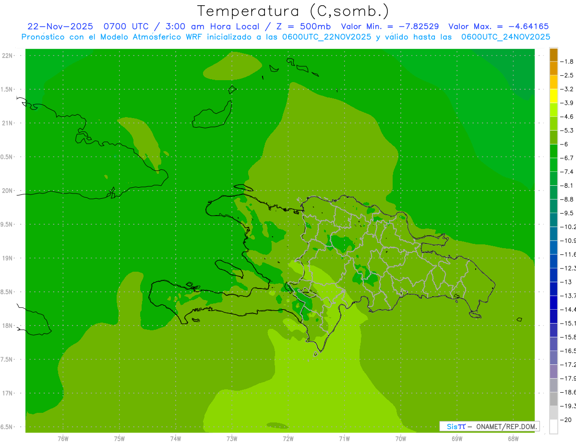
Task: Click the '-9.5' color bar value
Action: pos(567,213)
